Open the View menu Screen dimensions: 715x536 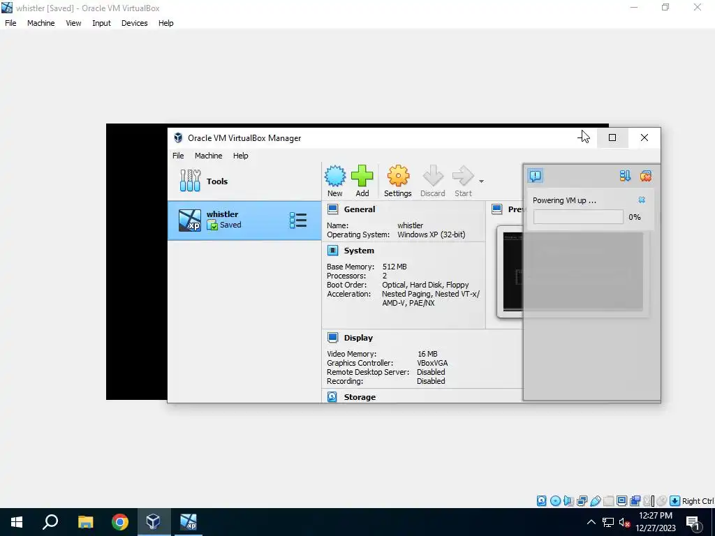[73, 23]
